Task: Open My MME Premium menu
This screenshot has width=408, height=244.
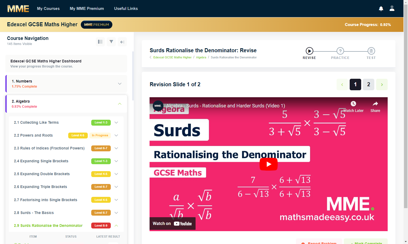Action: tap(87, 9)
